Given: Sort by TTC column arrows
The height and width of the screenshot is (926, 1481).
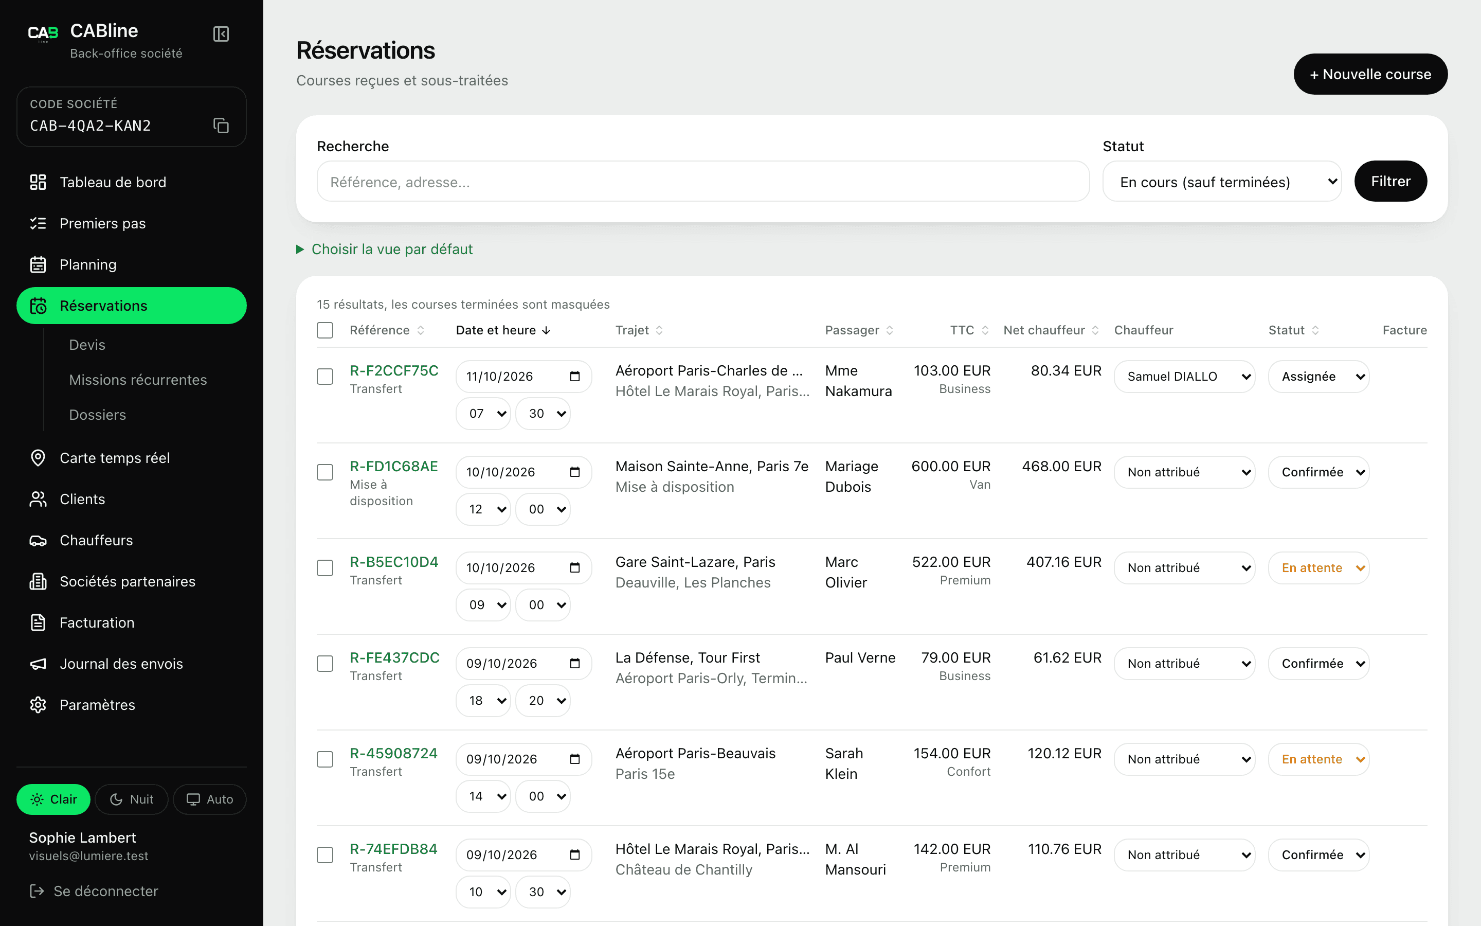Looking at the screenshot, I should pyautogui.click(x=985, y=330).
